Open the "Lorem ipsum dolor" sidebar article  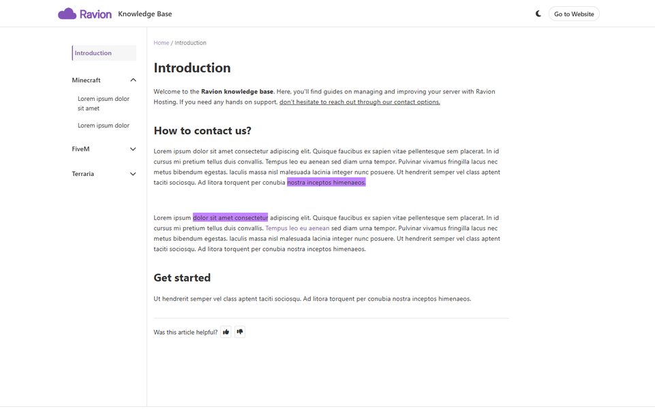[x=104, y=125]
